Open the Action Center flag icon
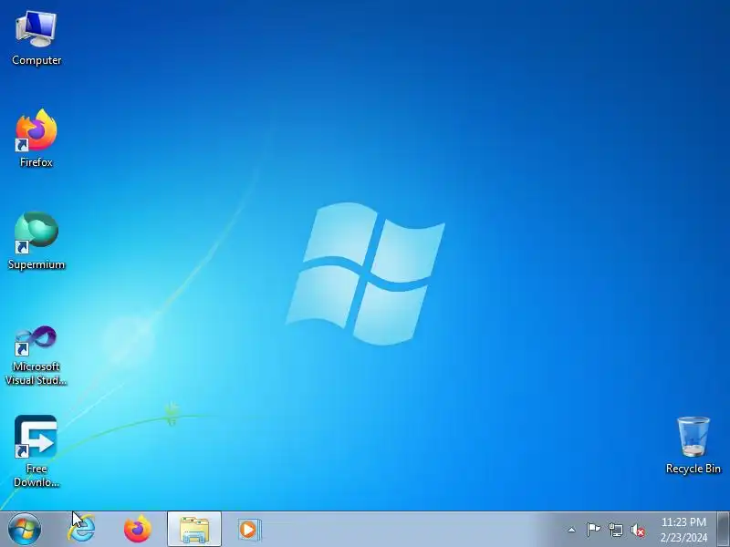The height and width of the screenshot is (547, 730). tap(593, 530)
